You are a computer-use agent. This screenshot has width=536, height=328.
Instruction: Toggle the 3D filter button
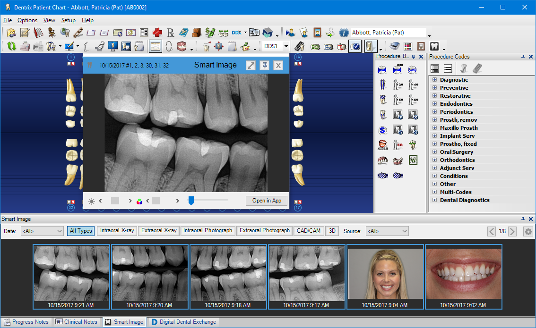332,231
